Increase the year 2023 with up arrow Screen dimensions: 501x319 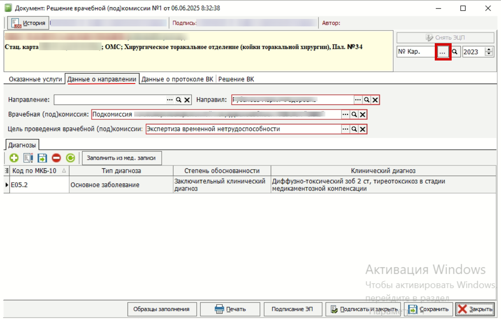(x=489, y=50)
